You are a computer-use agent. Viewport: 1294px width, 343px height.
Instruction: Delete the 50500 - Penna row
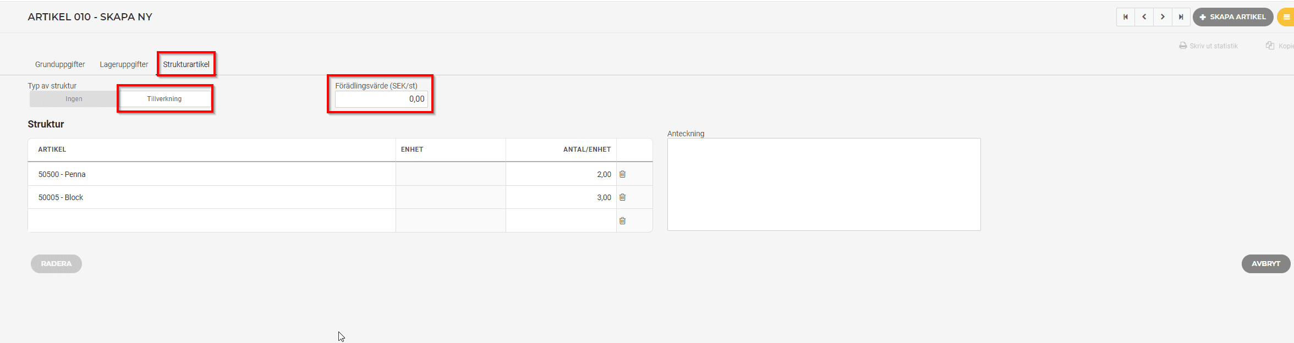(622, 174)
